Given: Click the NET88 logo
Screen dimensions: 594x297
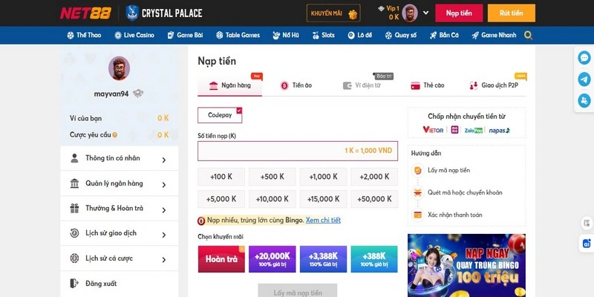Looking at the screenshot, I should pos(85,13).
